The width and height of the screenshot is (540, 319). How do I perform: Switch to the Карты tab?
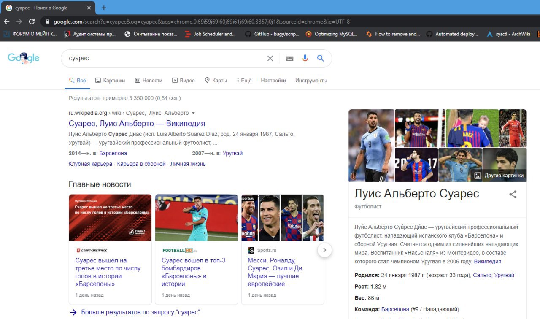point(216,81)
